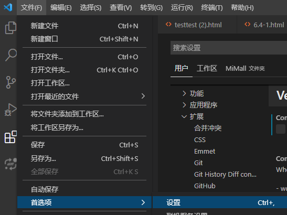This screenshot has height=215, width=287.
Task: Choose 打开文件... menu entry
Action: [x=84, y=57]
